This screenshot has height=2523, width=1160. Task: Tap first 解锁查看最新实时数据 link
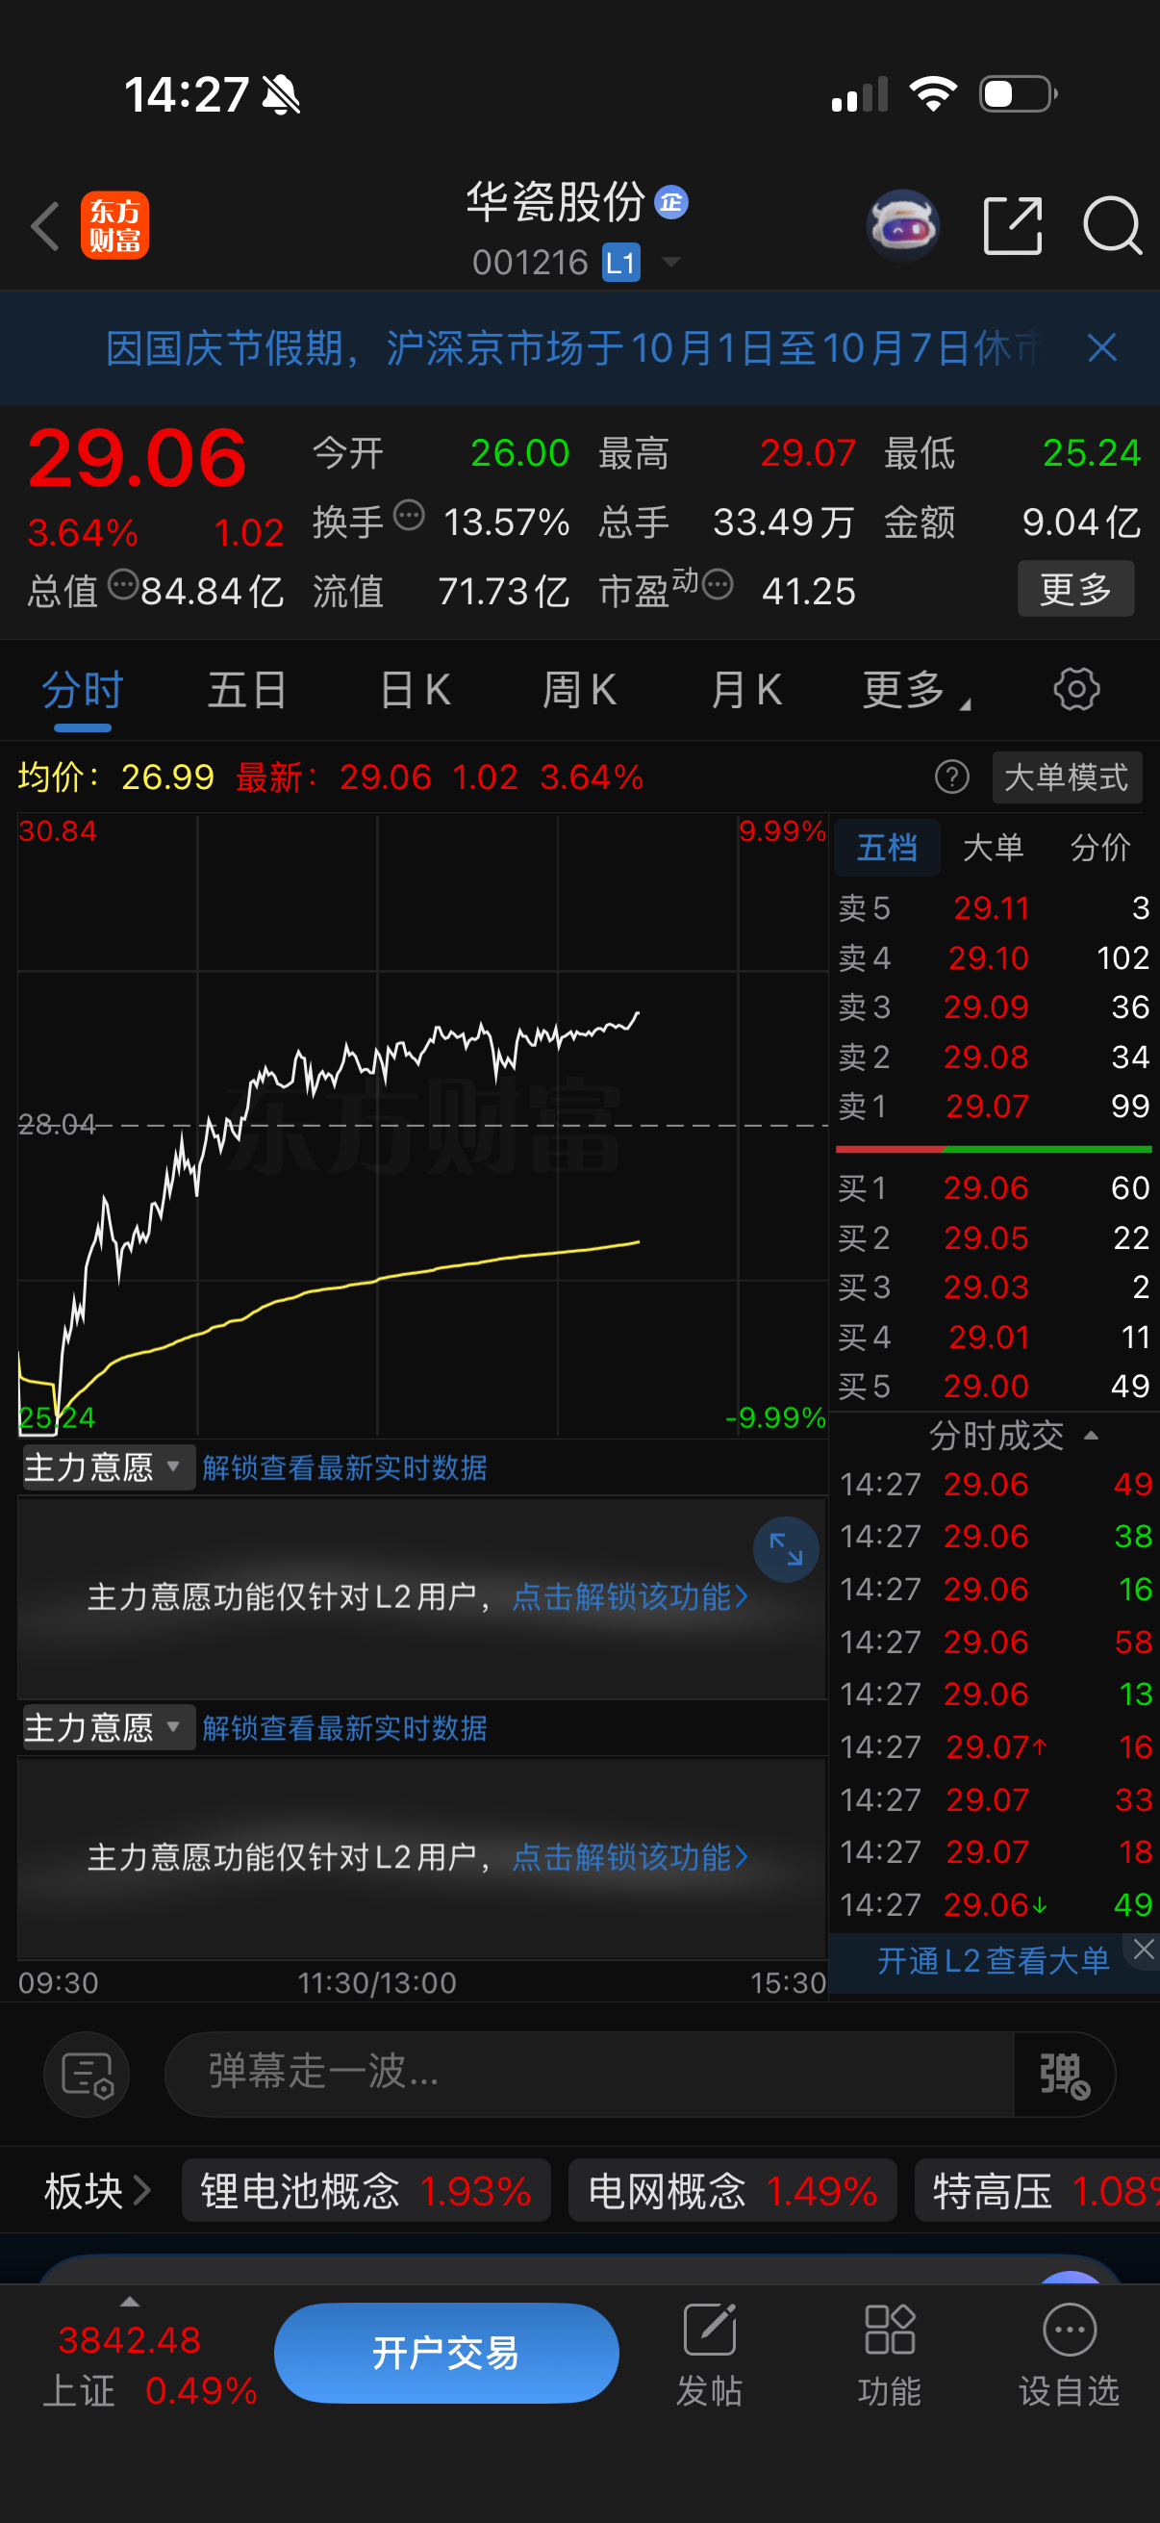coord(344,1467)
